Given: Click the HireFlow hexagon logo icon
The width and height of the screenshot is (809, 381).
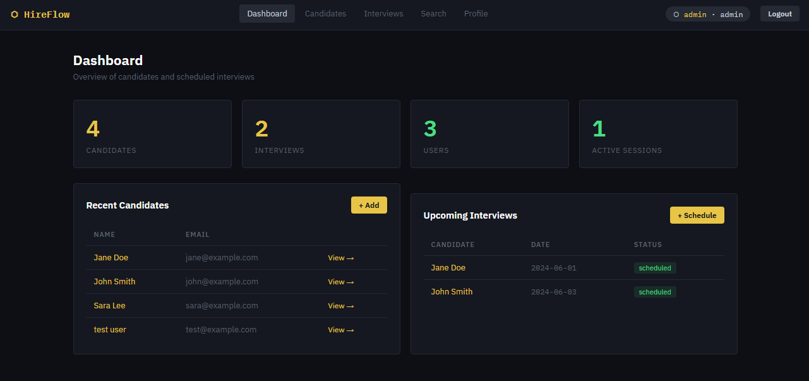Looking at the screenshot, I should tap(15, 15).
